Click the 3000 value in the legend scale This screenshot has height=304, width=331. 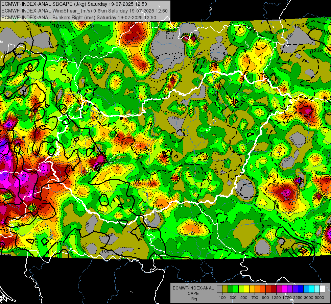309,298
